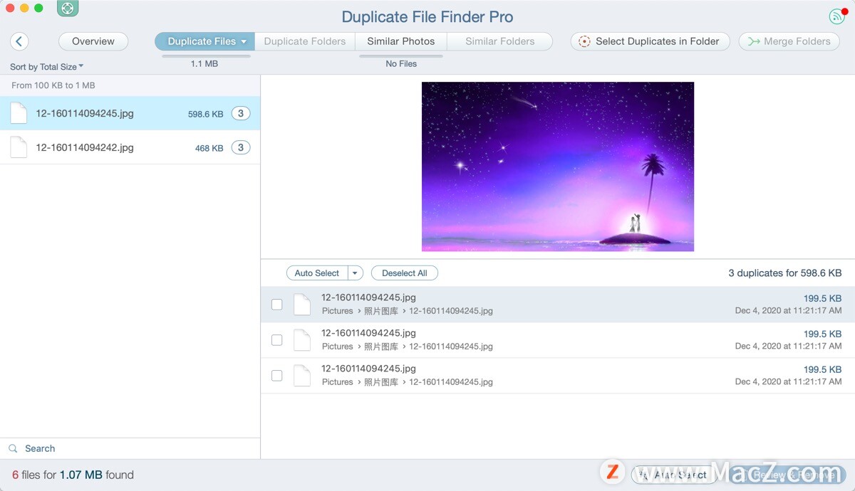Click the target icon in Select Duplicates in Folder
This screenshot has width=855, height=491.
coord(584,41)
